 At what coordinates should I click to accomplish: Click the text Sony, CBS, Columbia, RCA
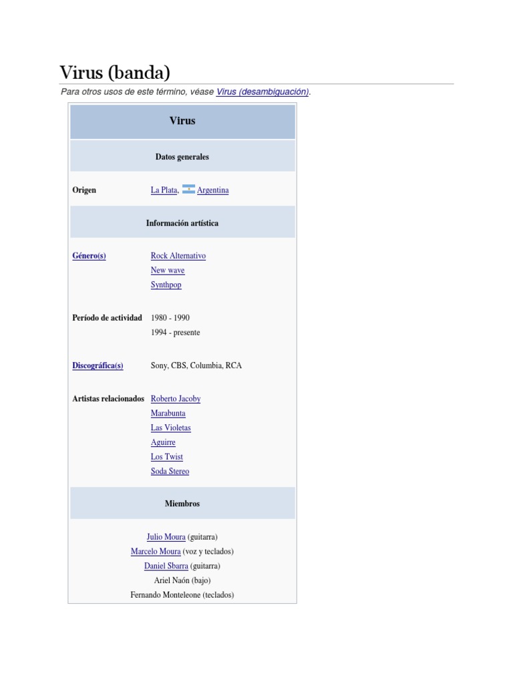[196, 365]
